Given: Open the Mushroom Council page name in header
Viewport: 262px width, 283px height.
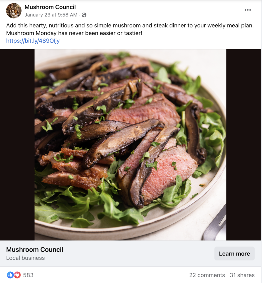Looking at the screenshot, I should coord(50,7).
